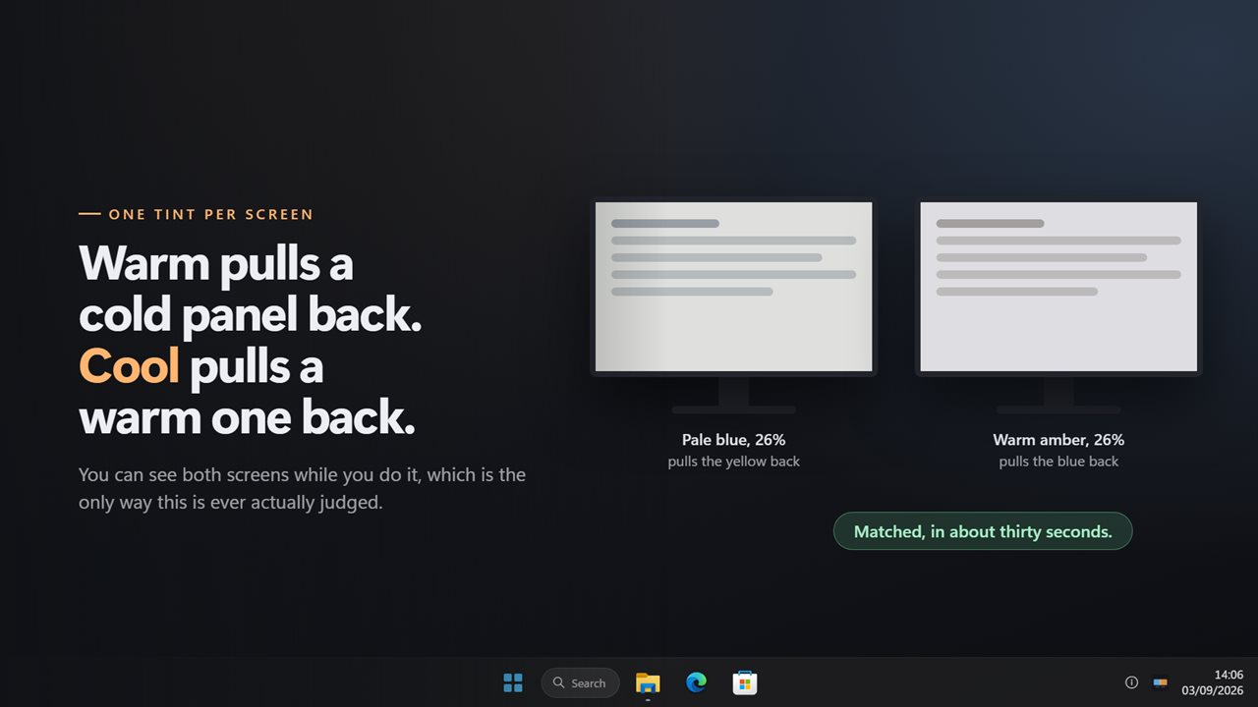Open Microsoft Store from the taskbar
The image size is (1258, 707).
(x=744, y=682)
